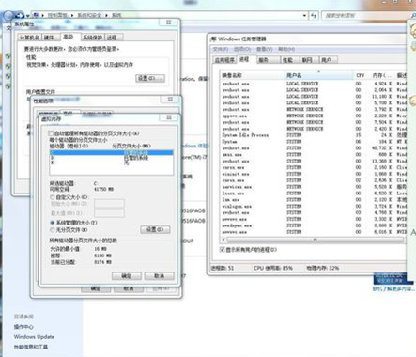
Task: Switch to 高级 tab in System Properties
Action: 69,37
